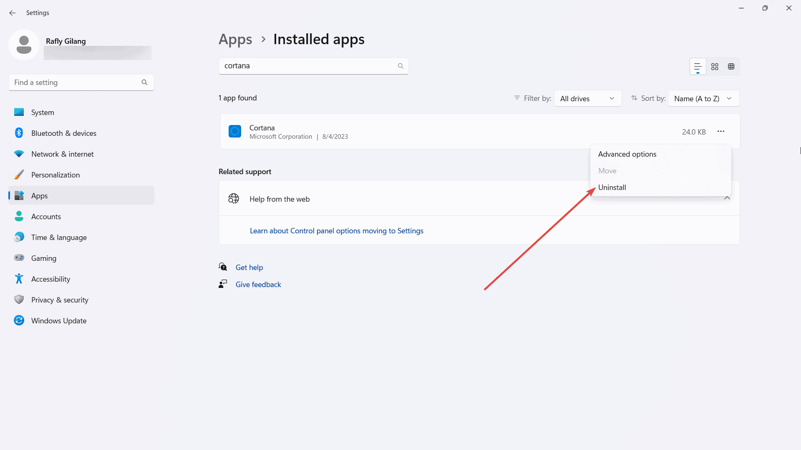Click the Apps breadcrumb link
The image size is (801, 450).
coord(235,40)
